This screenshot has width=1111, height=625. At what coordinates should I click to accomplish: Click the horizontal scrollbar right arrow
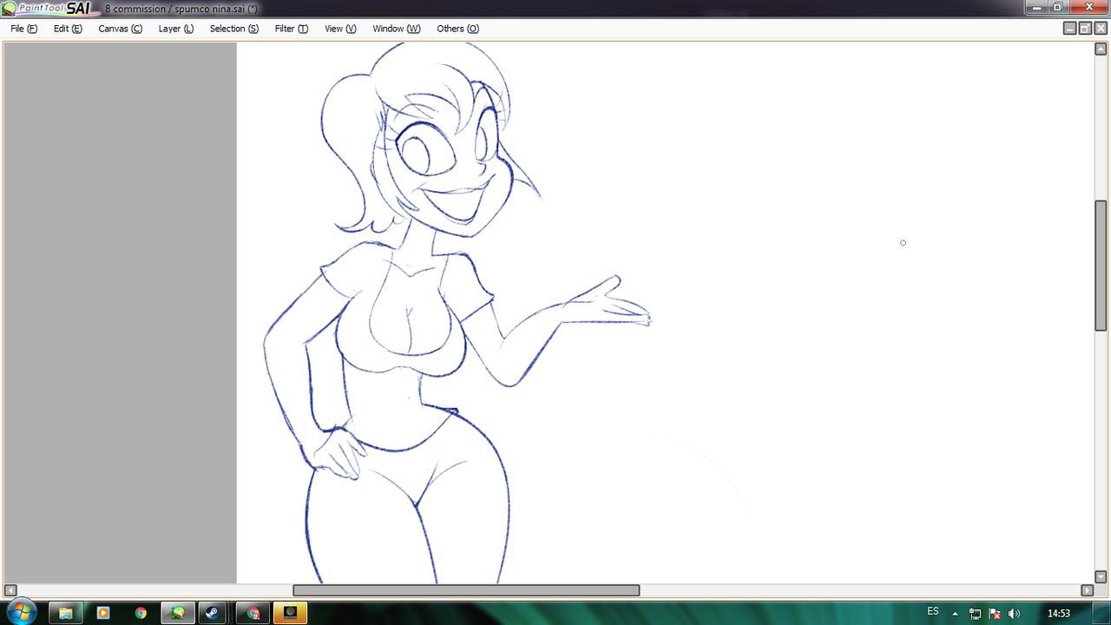pyautogui.click(x=1087, y=590)
